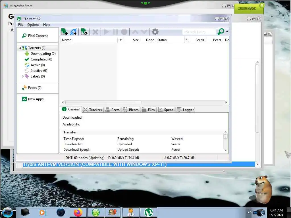Viewport: 291px width, 218px height.
Task: Select Torrents (0) in the sidebar
Action: tap(37, 48)
